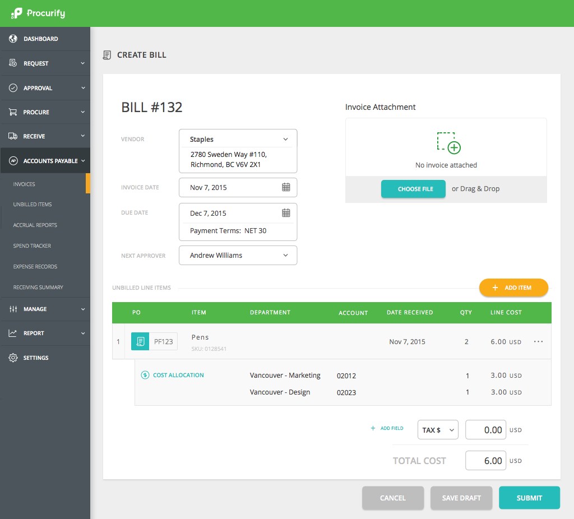Expand the Procure menu chevron
The width and height of the screenshot is (574, 519).
pos(83,112)
